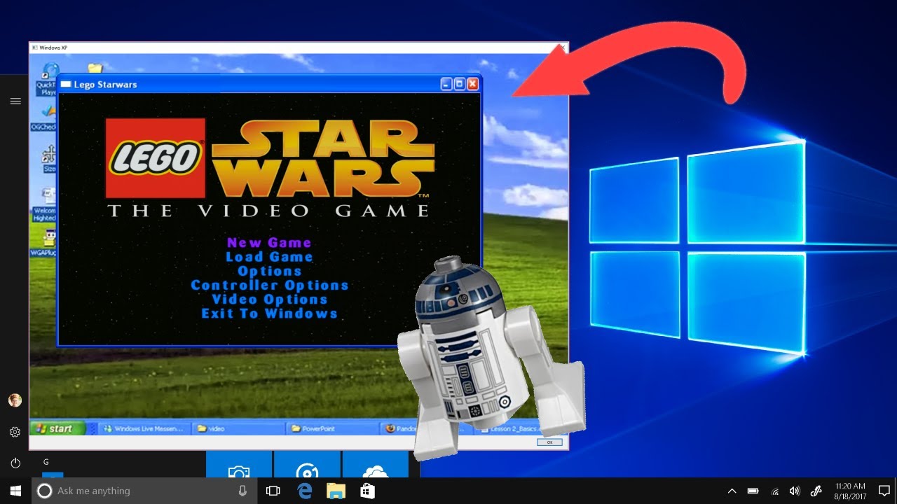Switch to the video folder taskbar item
Image resolution: width=897 pixels, height=504 pixels.
point(238,428)
